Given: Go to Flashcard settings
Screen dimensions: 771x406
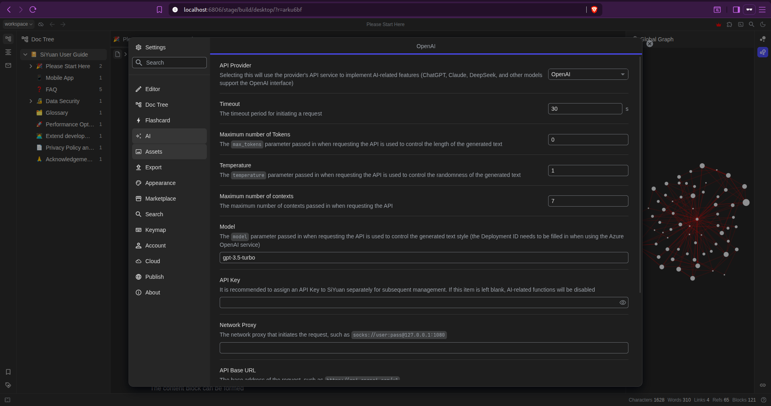Looking at the screenshot, I should (x=169, y=120).
